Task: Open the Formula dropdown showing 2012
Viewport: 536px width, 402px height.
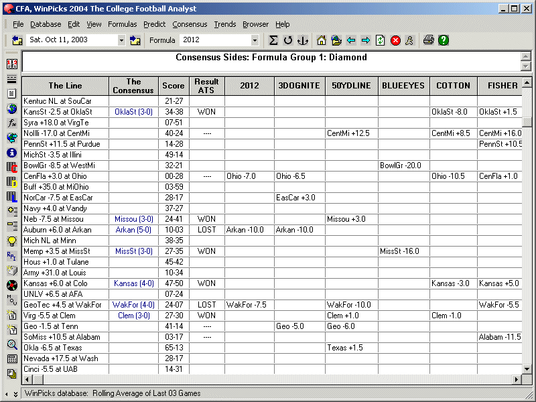Action: pos(255,40)
